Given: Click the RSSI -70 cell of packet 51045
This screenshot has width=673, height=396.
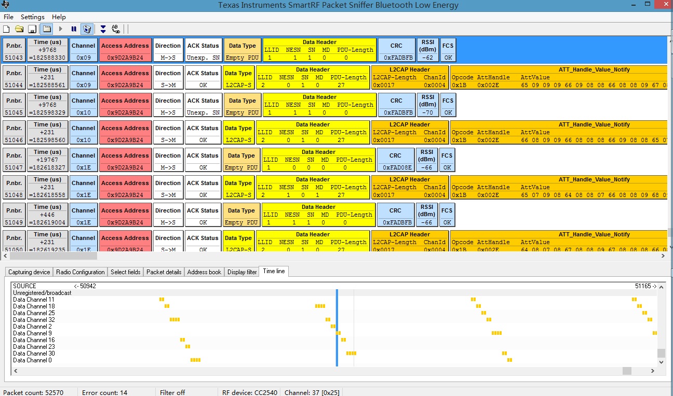Looking at the screenshot, I should coord(428,105).
